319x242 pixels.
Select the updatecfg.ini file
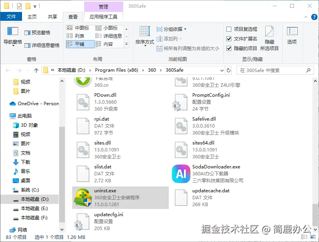pyautogui.click(x=120, y=222)
